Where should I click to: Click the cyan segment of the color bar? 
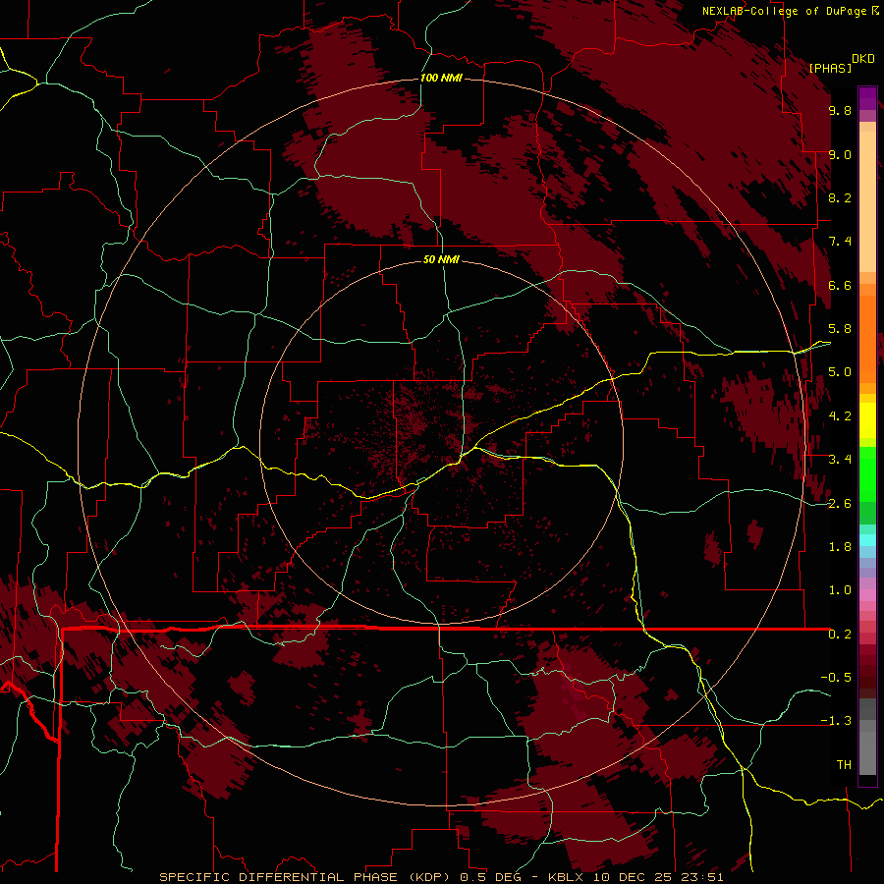[x=867, y=539]
